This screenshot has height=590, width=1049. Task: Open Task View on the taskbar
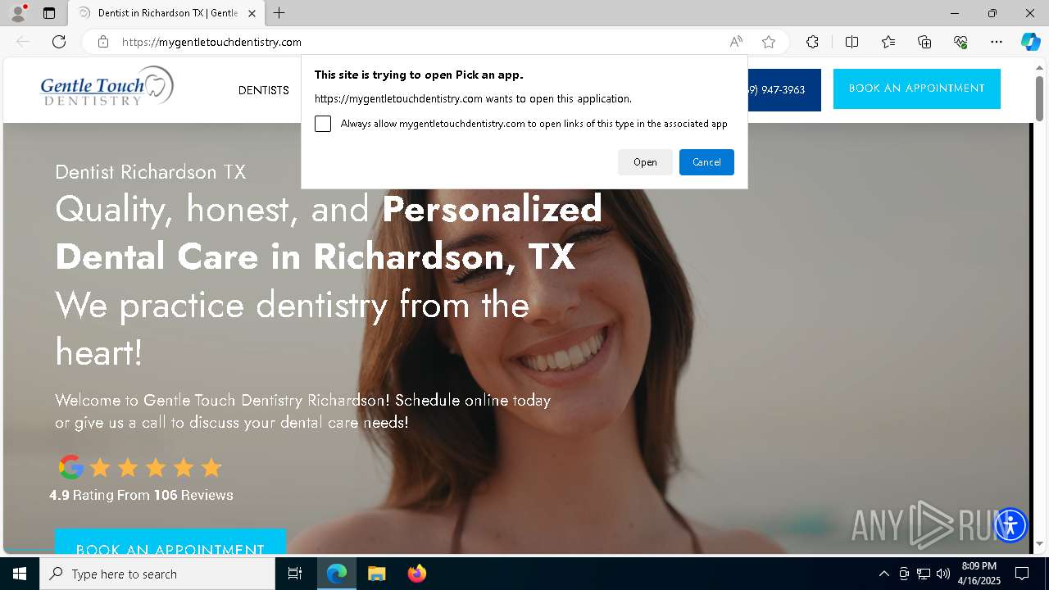pyautogui.click(x=295, y=574)
